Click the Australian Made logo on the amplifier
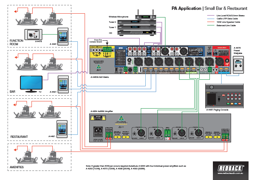This screenshot has width=255, height=180. (x=121, y=118)
